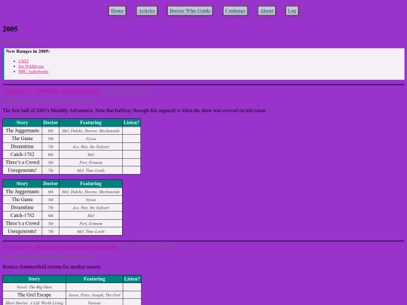This screenshot has width=407, height=305.
Task: Click 'Jason, Peter, Joseph, The Grel' cell
Action: (x=94, y=295)
